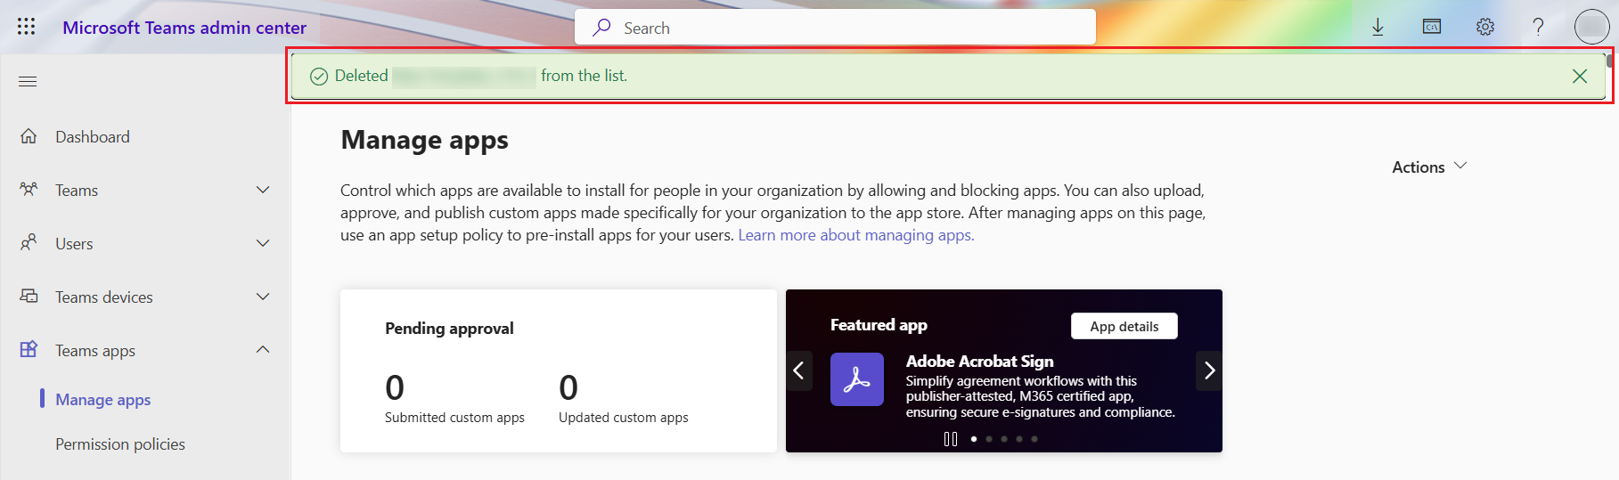Collapse the hamburger navigation menu
The height and width of the screenshot is (480, 1619).
tap(28, 82)
